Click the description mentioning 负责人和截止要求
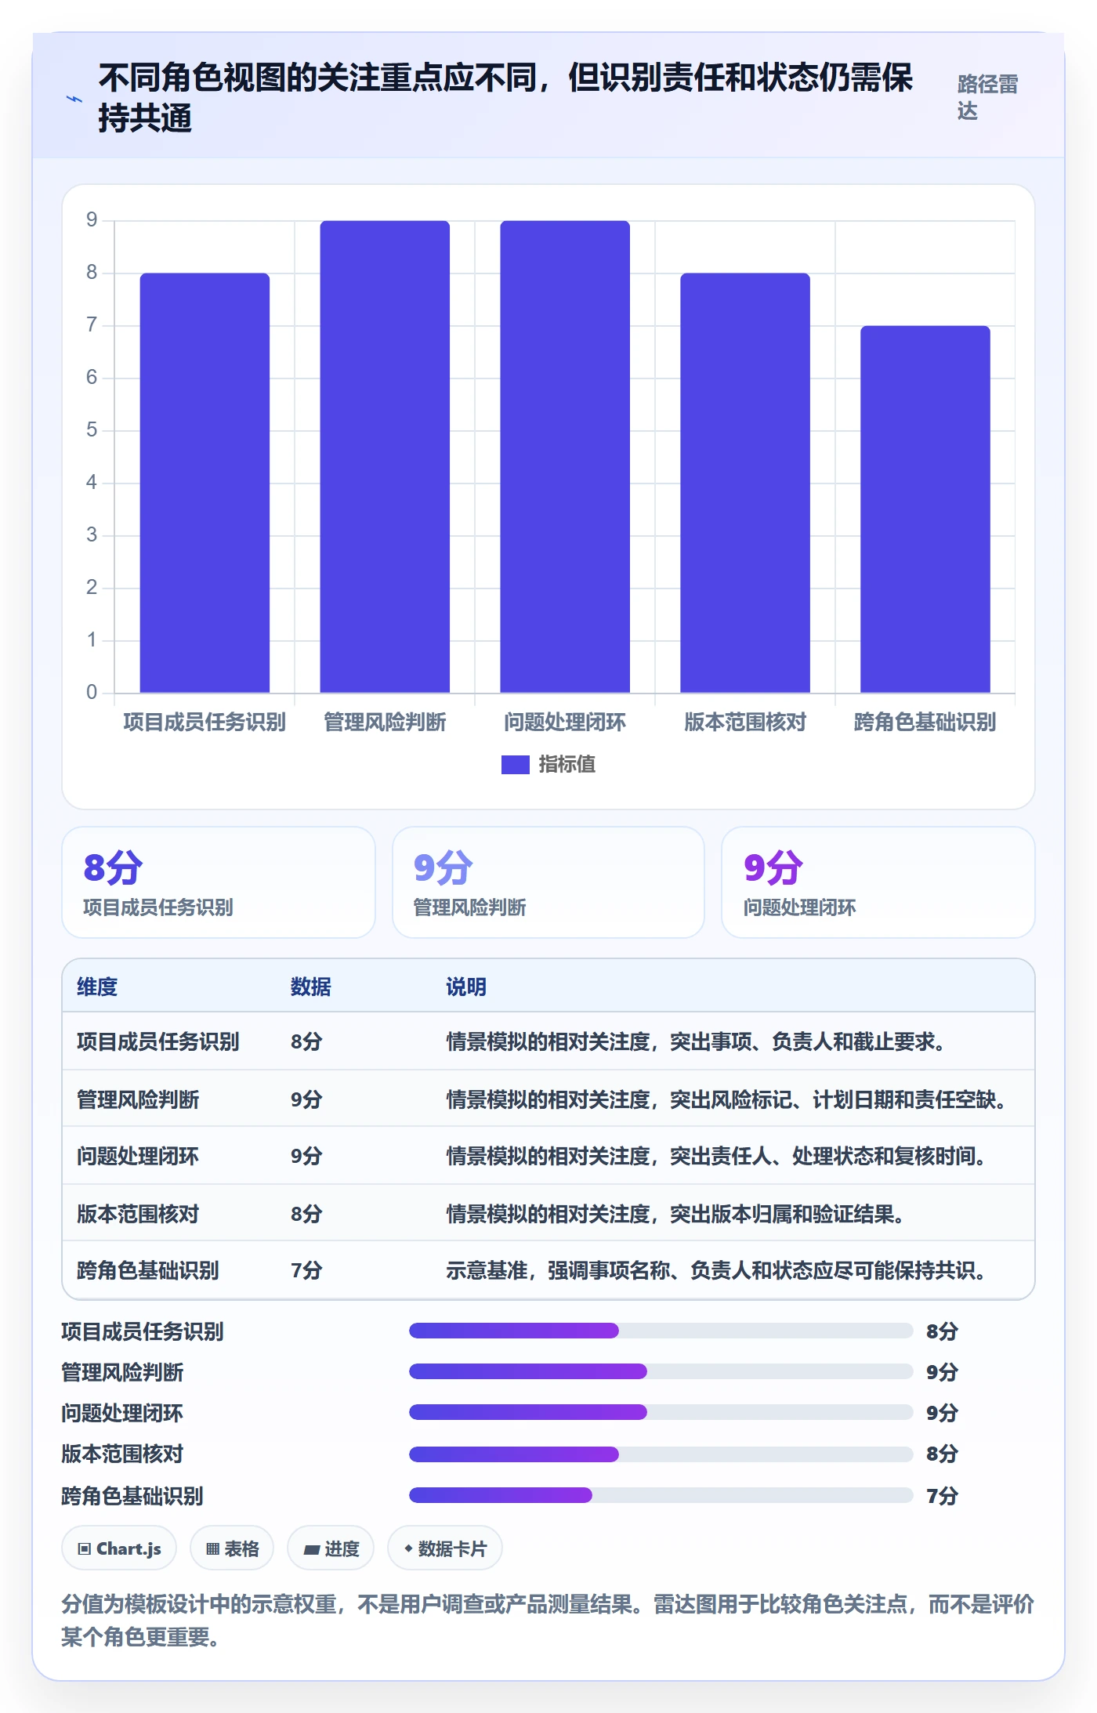Viewport: 1097px width, 1713px height. tap(696, 1041)
